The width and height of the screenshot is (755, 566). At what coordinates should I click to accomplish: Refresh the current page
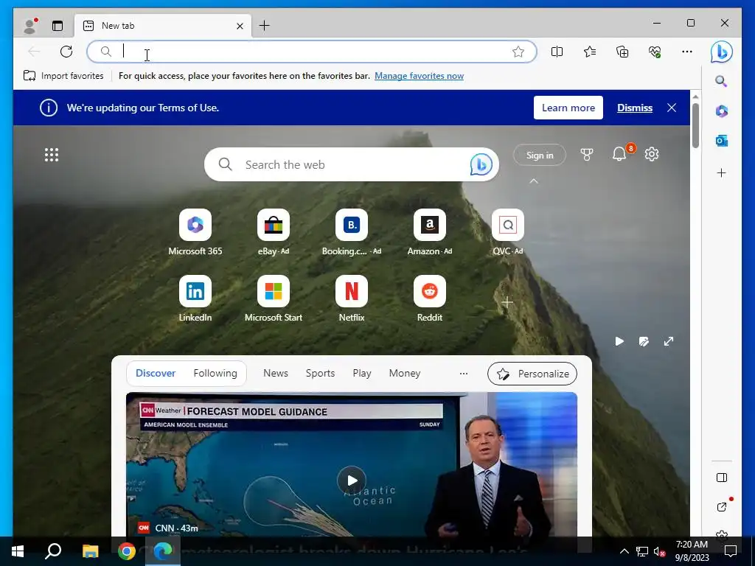click(66, 52)
